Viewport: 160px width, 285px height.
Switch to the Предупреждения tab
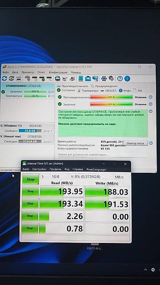(104, 86)
